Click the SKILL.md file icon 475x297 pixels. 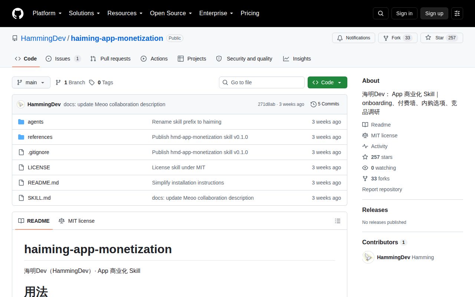click(21, 198)
